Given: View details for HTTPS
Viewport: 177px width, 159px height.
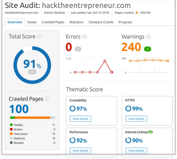Looking at the screenshot, I should (x=136, y=119).
